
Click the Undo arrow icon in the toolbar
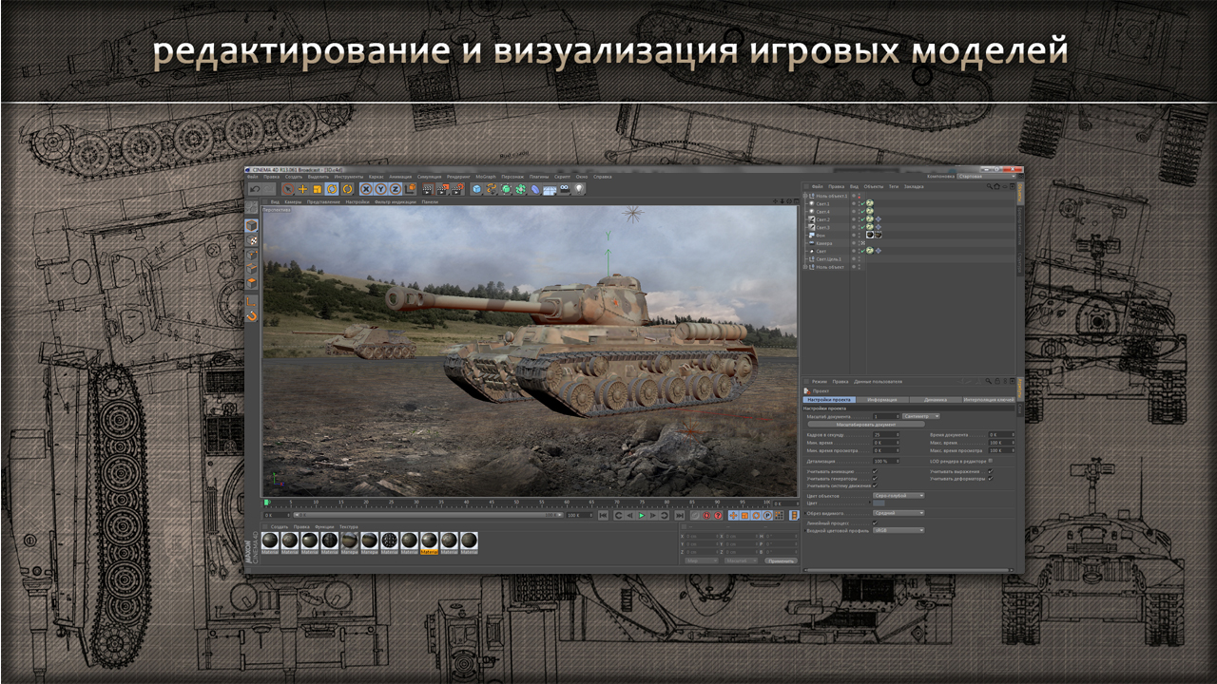tap(255, 189)
